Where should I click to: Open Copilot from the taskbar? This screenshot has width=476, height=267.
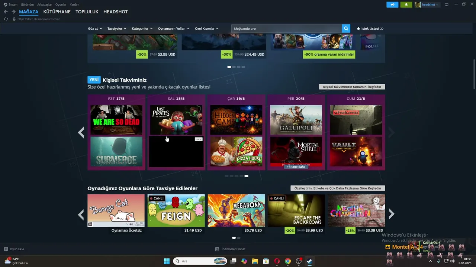click(x=244, y=261)
